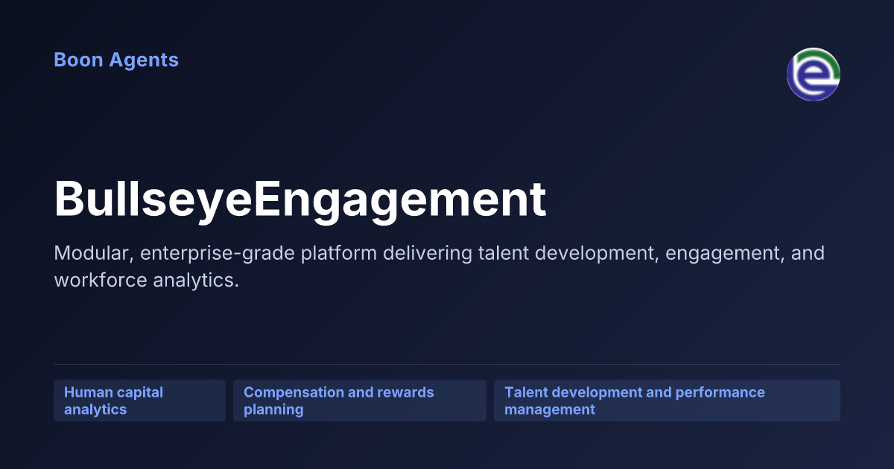The image size is (894, 469).
Task: Select the Human capital analytics tag
Action: point(139,401)
